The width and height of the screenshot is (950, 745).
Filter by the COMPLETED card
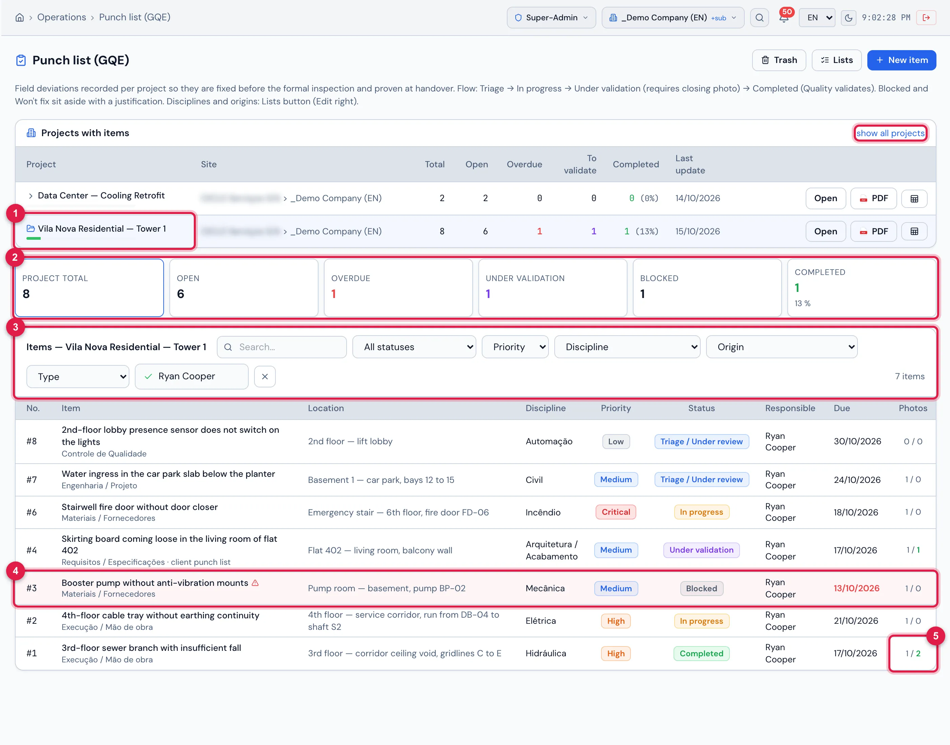point(862,288)
